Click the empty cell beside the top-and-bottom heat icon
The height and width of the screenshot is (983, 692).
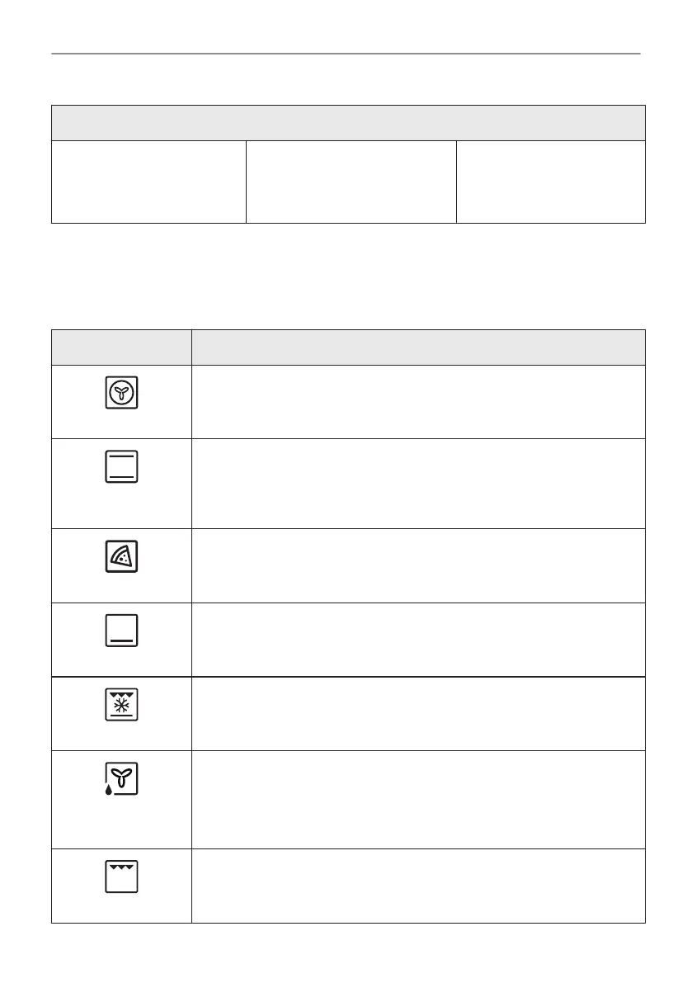(x=417, y=483)
